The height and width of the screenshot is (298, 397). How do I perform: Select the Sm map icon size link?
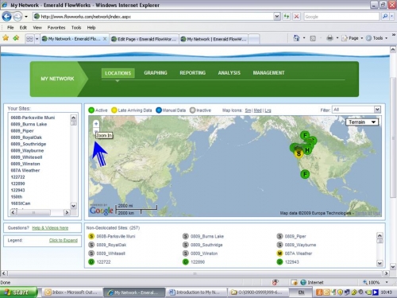248,110
